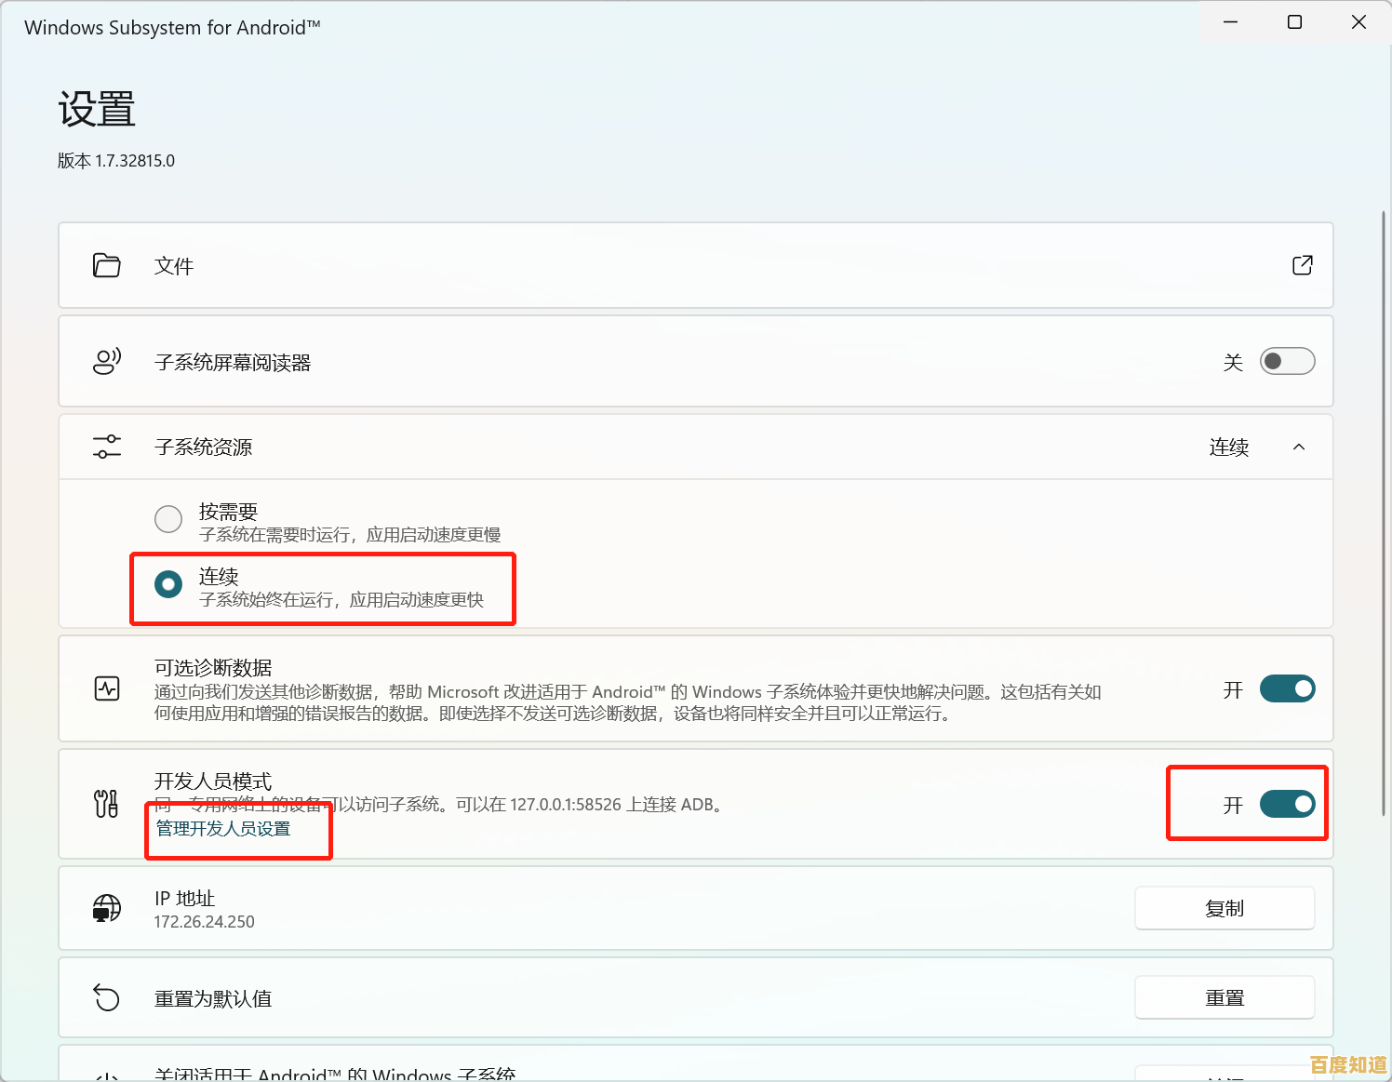This screenshot has width=1392, height=1082.
Task: Open 文件 via the external-link icon
Action: (x=1302, y=265)
